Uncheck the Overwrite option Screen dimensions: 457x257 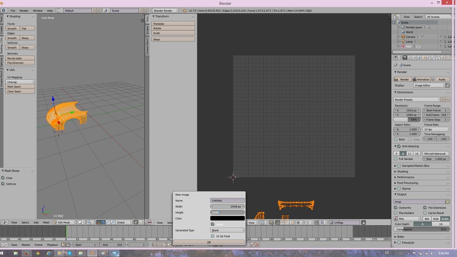pos(396,207)
